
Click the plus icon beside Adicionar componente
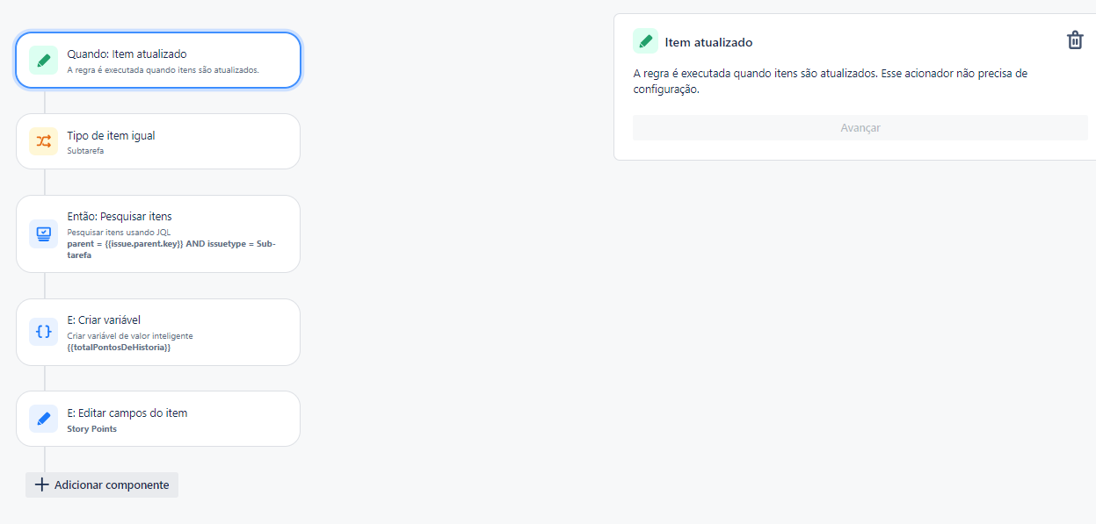tap(41, 485)
